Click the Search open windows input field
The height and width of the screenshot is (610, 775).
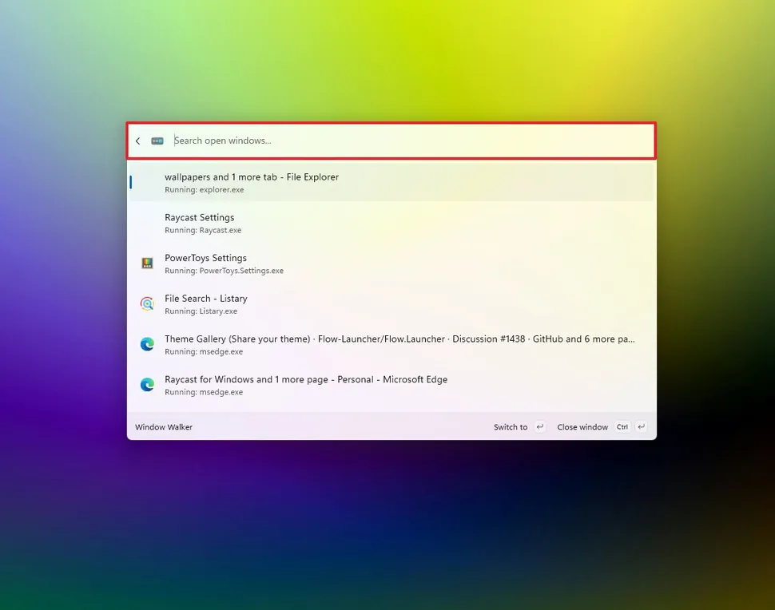[360, 141]
